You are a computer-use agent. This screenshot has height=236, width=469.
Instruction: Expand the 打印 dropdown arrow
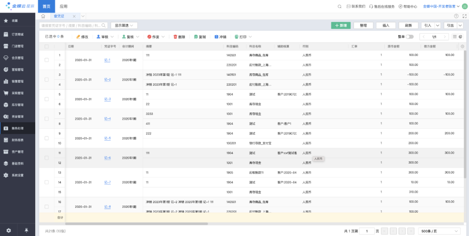[250, 37]
